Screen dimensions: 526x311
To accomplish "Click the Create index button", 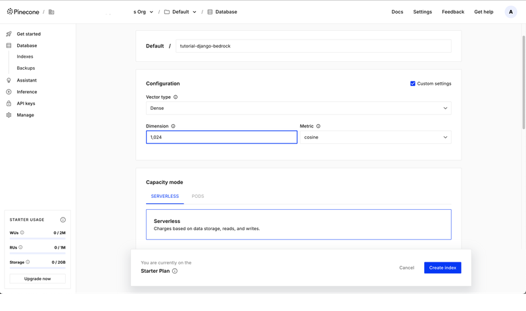I will pos(442,268).
